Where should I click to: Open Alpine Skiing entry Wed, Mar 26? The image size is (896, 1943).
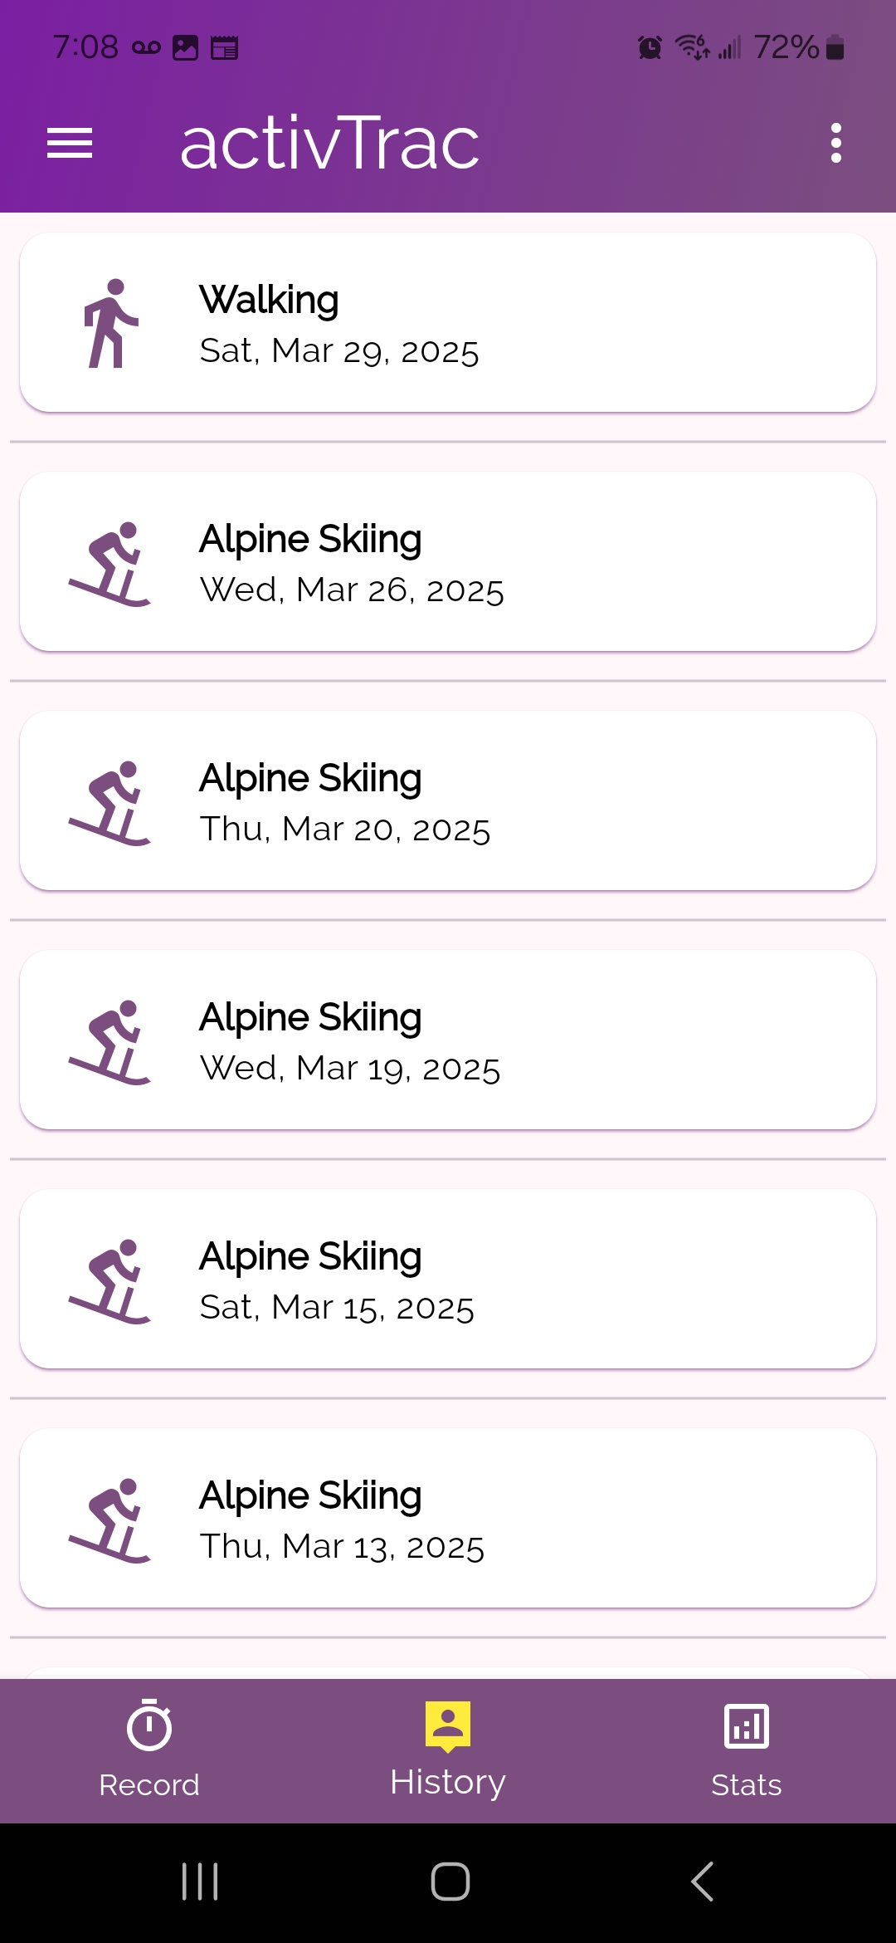click(498, 562)
